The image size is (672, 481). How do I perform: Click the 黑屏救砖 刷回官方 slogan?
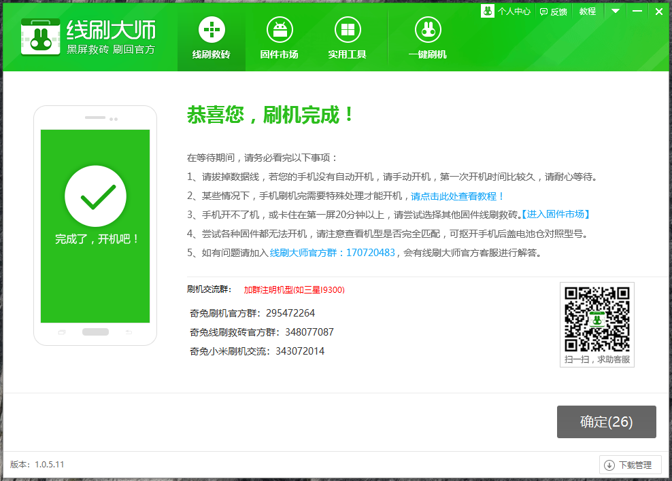(x=111, y=50)
